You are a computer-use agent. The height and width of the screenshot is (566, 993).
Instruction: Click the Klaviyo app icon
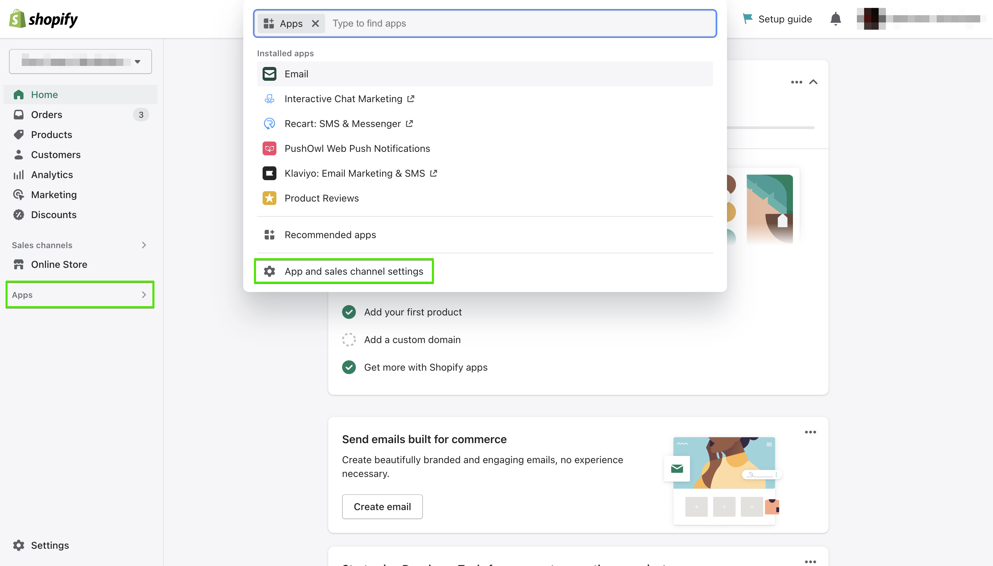[269, 173]
